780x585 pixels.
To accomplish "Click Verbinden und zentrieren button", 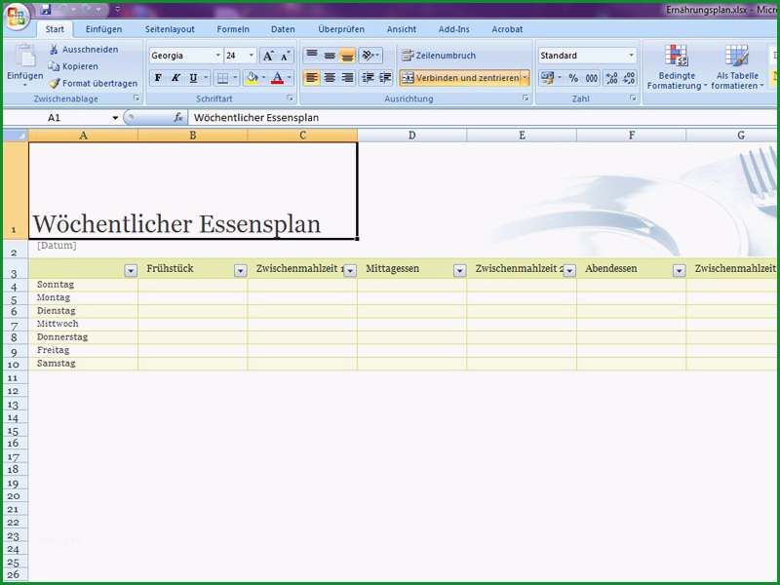I will coord(460,78).
